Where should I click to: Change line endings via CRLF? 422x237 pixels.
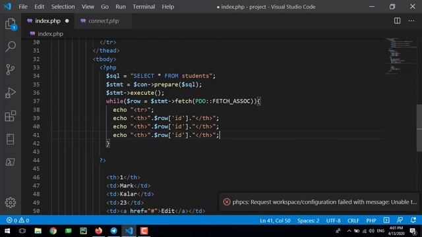click(353, 221)
